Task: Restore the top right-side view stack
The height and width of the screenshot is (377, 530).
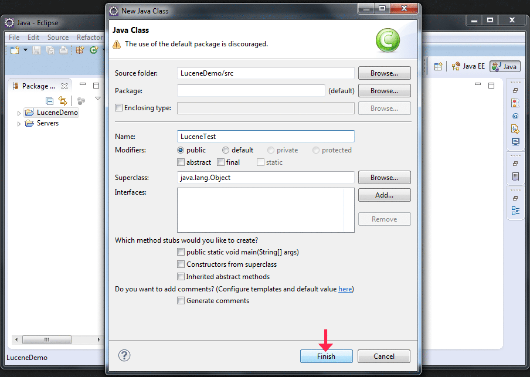Action: point(515,90)
